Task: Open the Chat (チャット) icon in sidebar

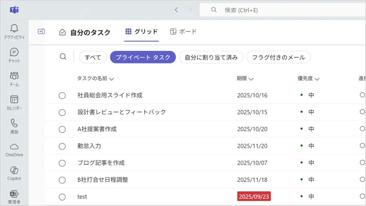Action: [x=14, y=52]
